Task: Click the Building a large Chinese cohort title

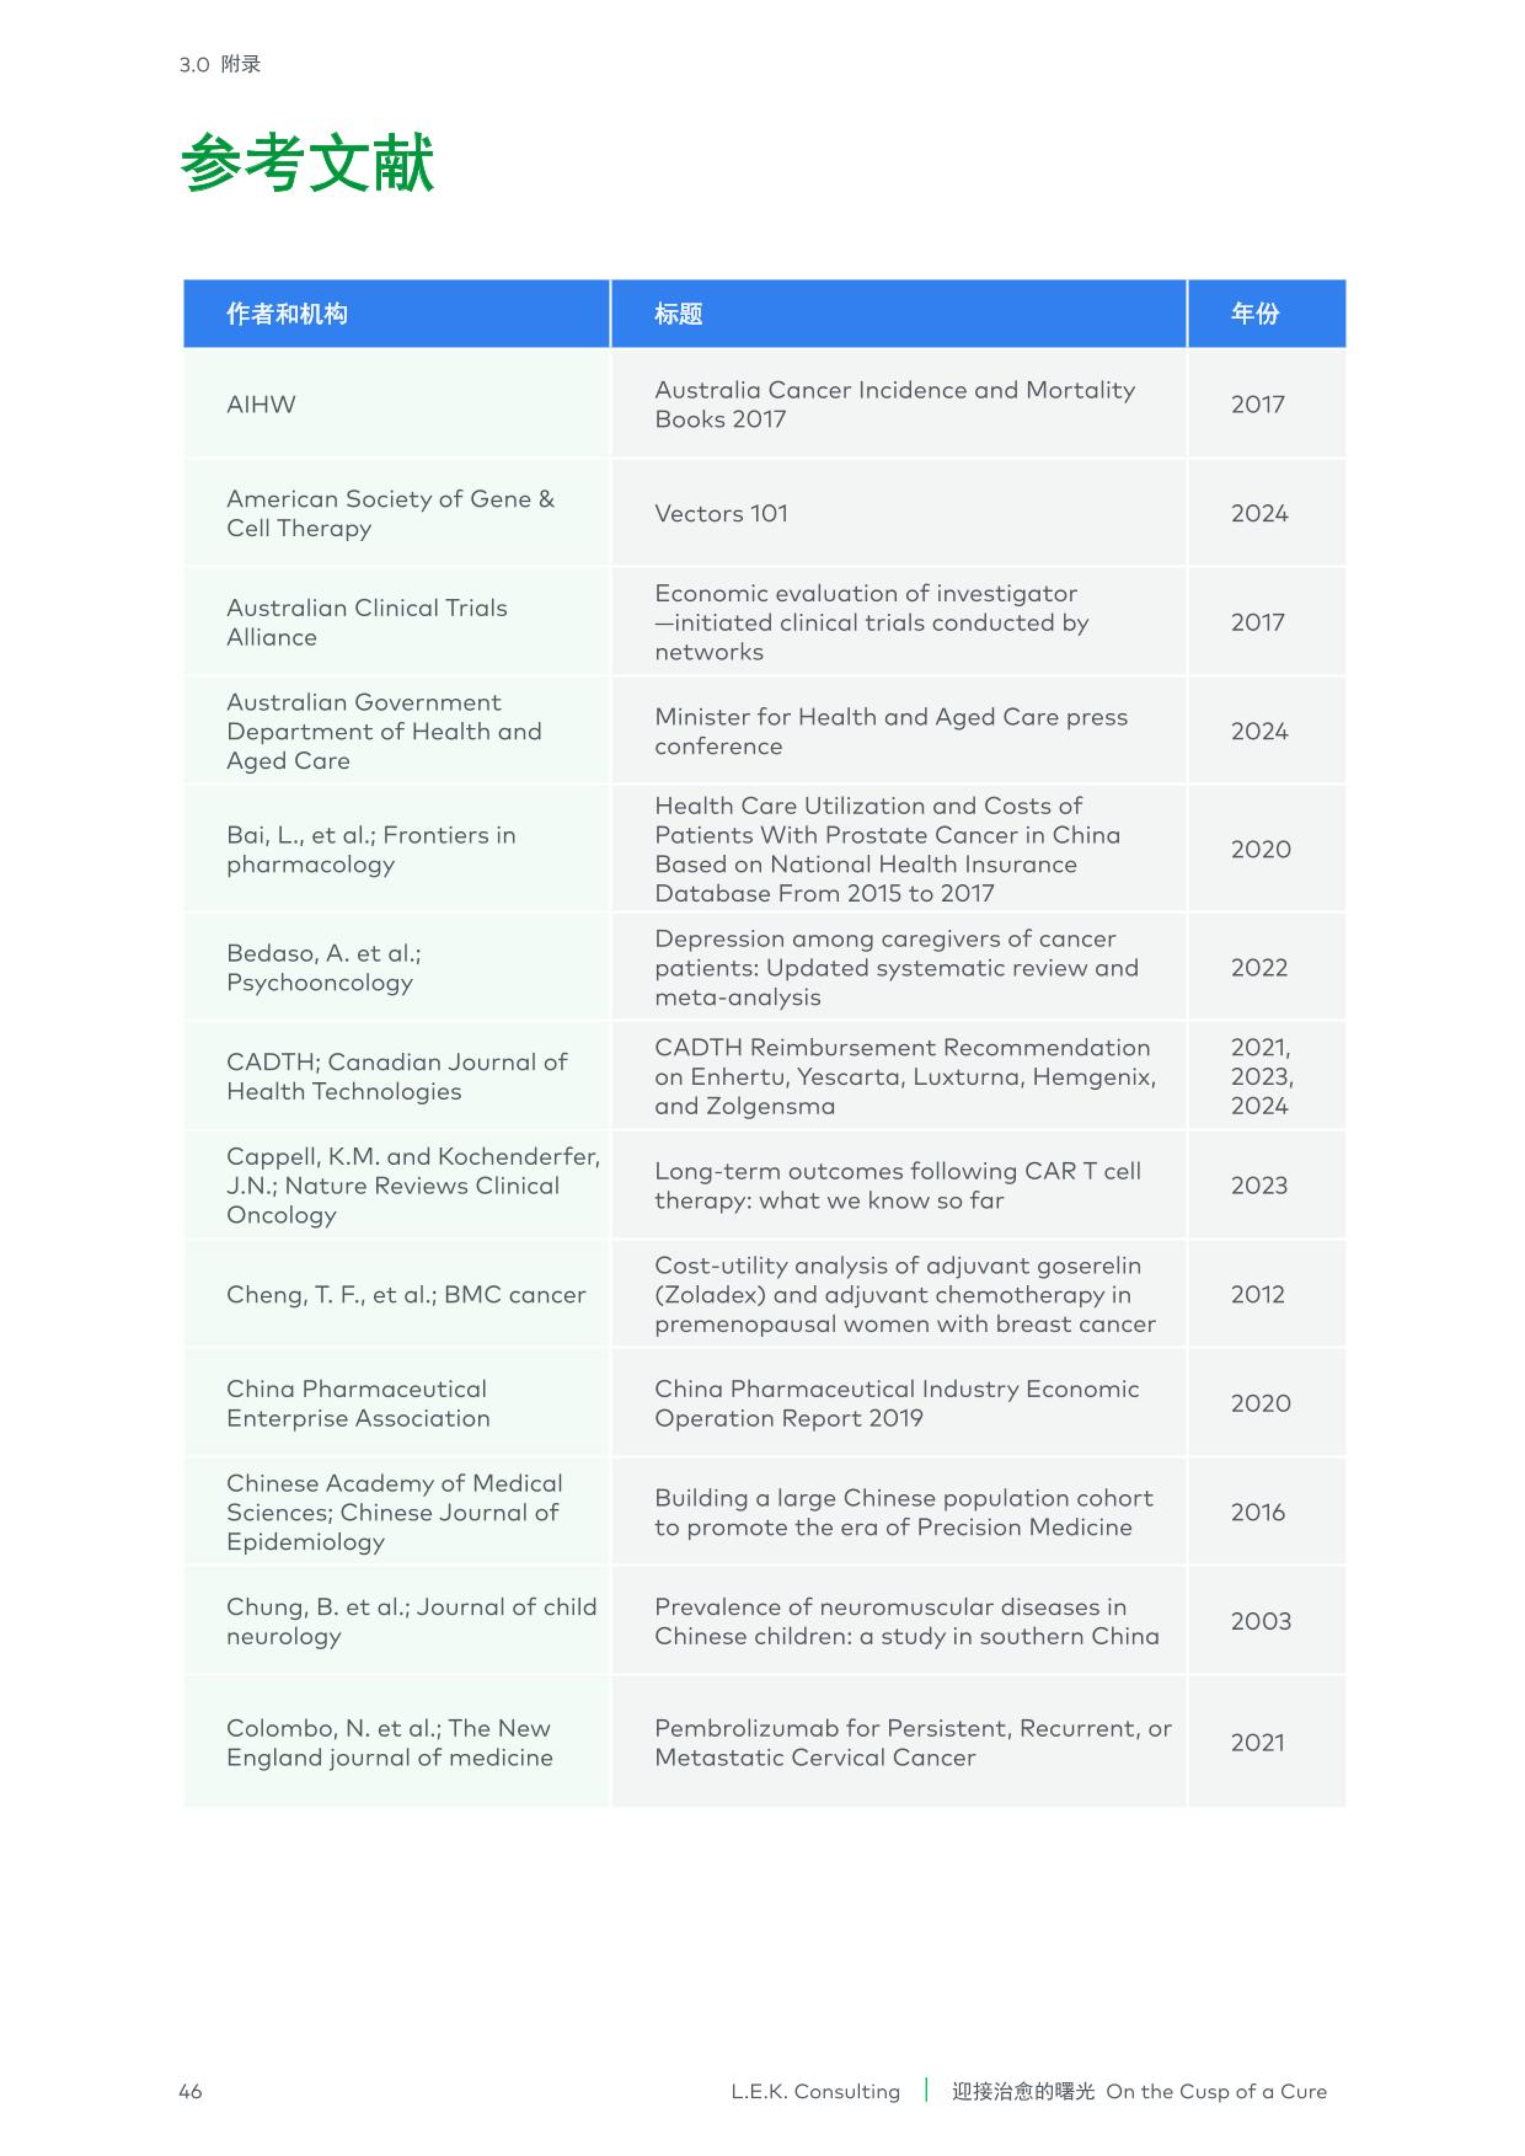Action: click(903, 1512)
